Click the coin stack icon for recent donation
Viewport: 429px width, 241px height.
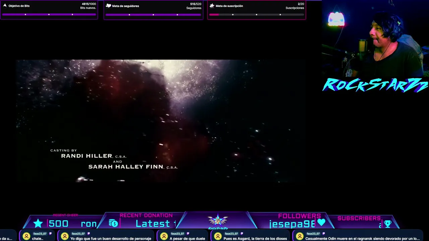[x=113, y=223]
